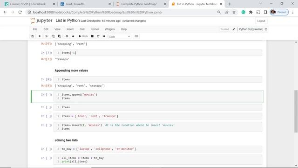The image size is (298, 168).
Task: Open the Widgets menu
Action: tap(110, 29)
